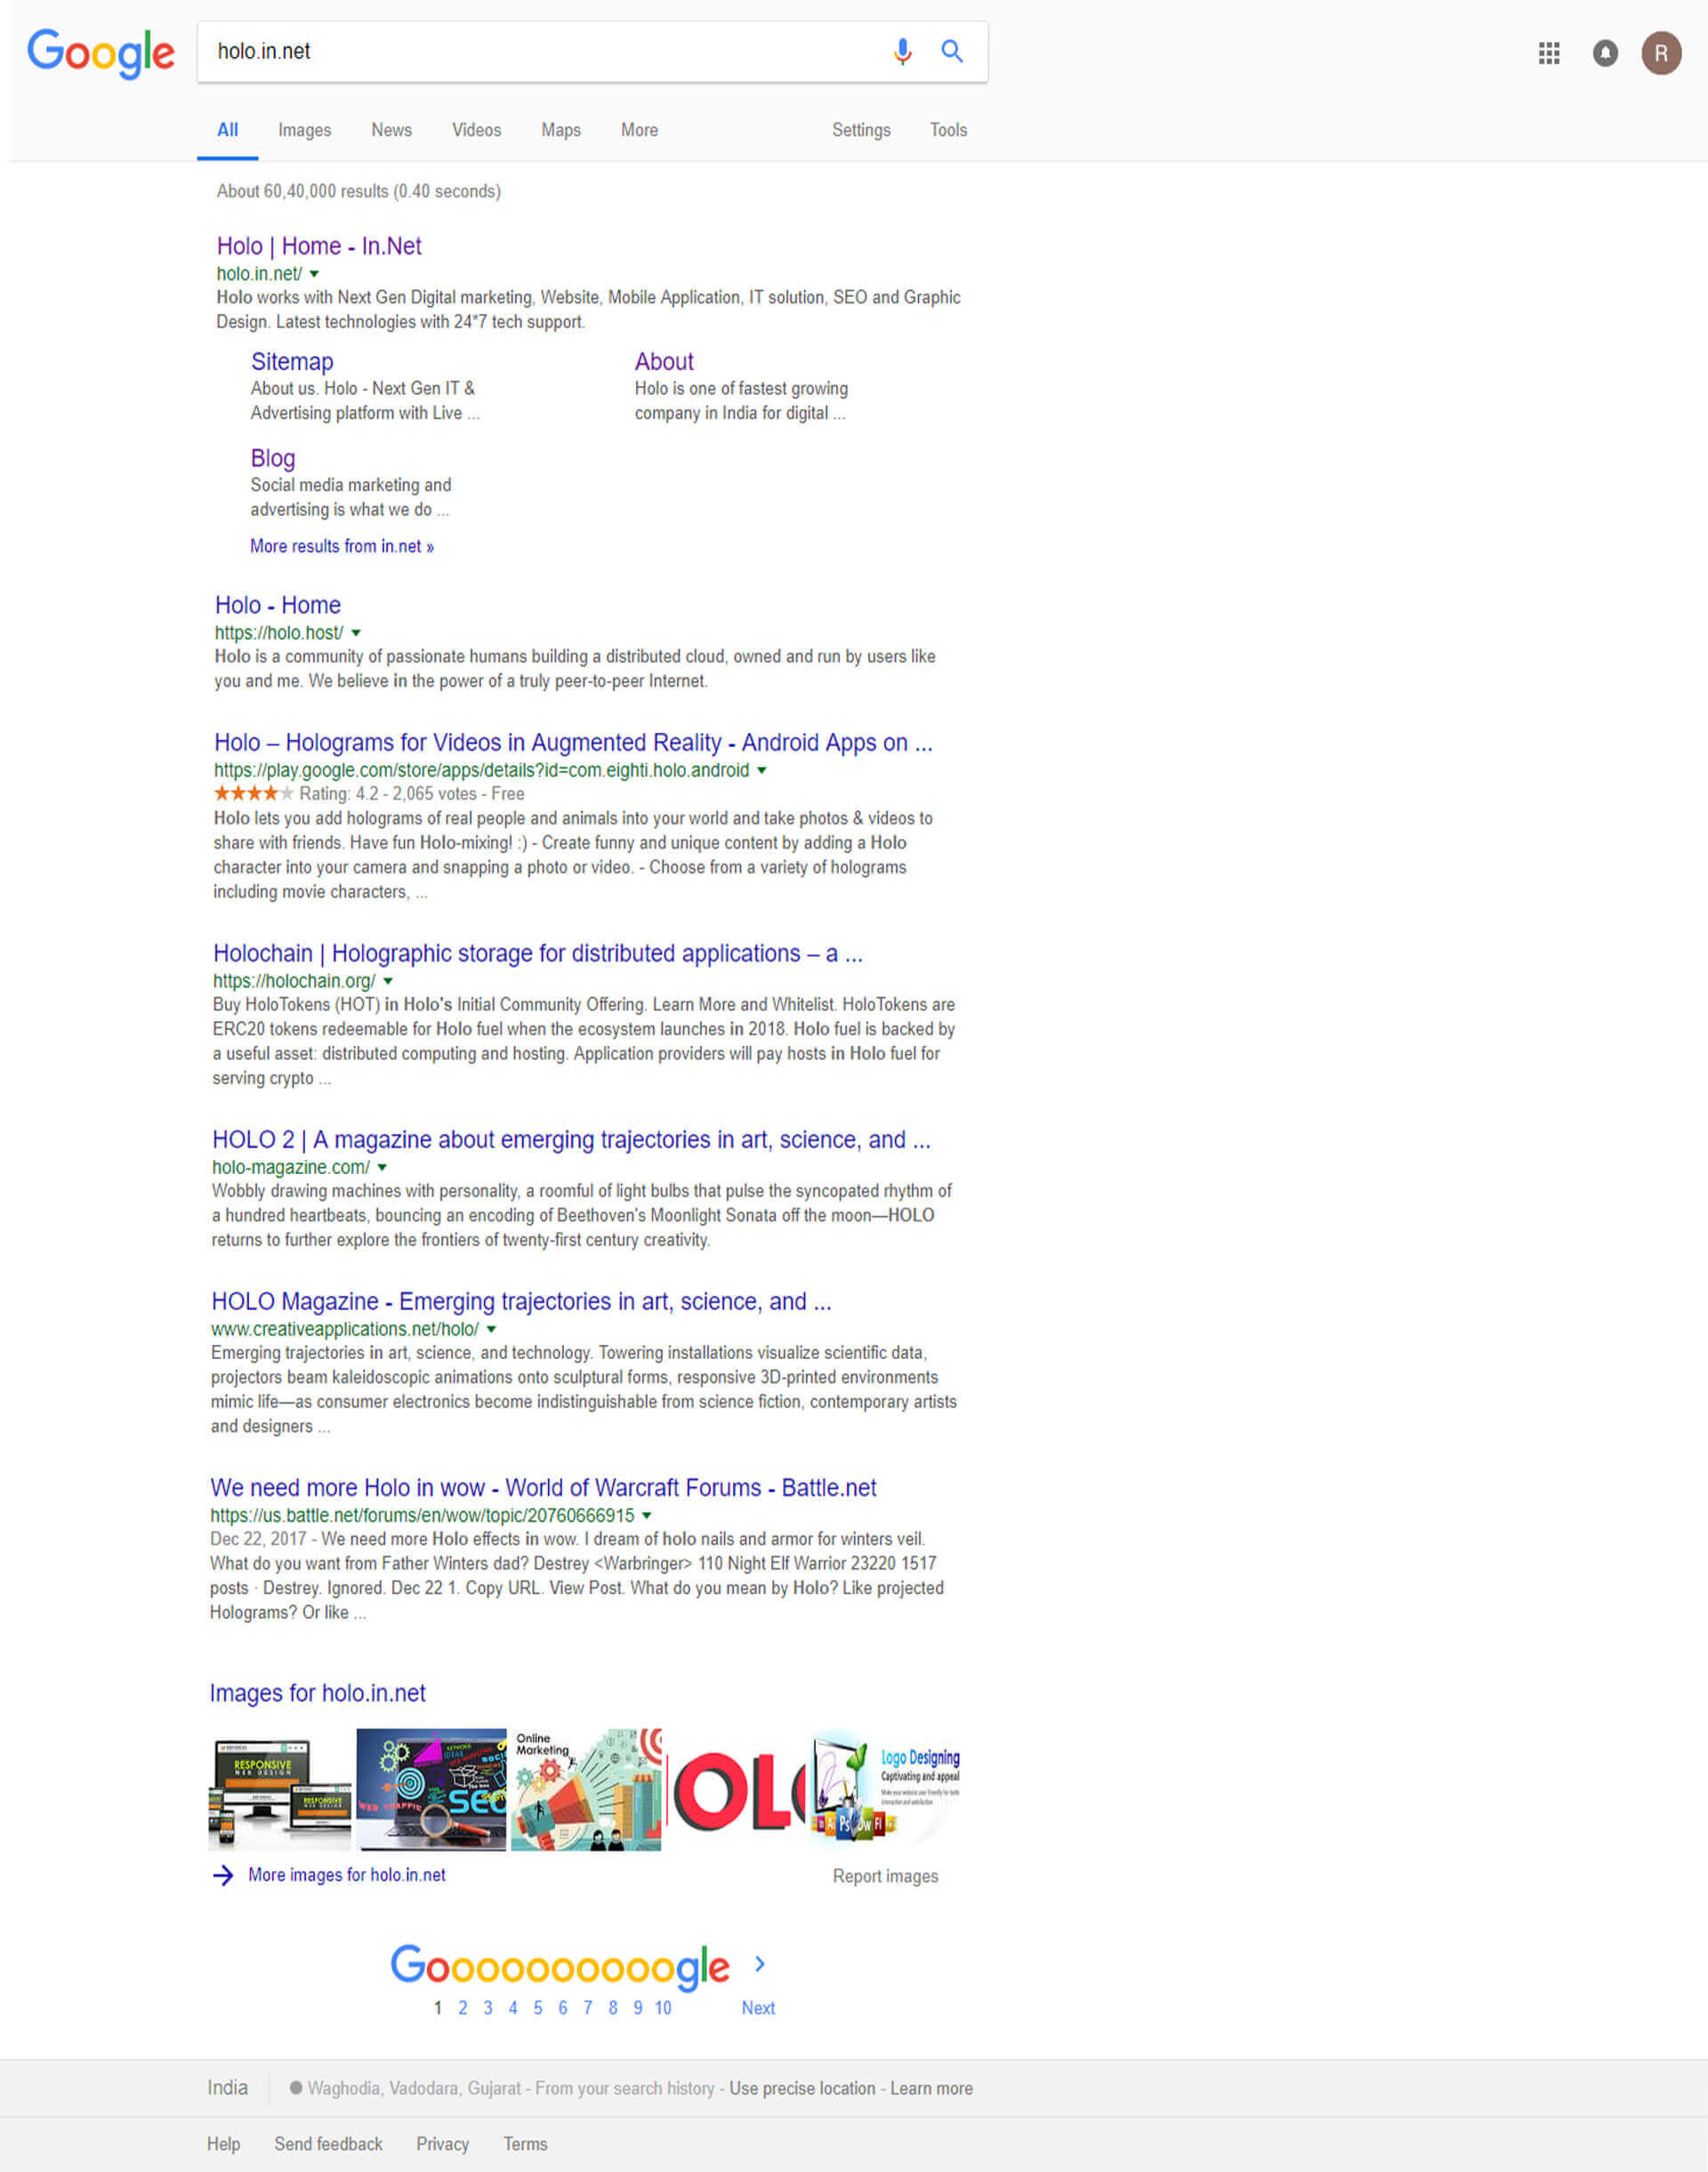The image size is (1708, 2172).
Task: Open search Settings menu
Action: [x=861, y=130]
